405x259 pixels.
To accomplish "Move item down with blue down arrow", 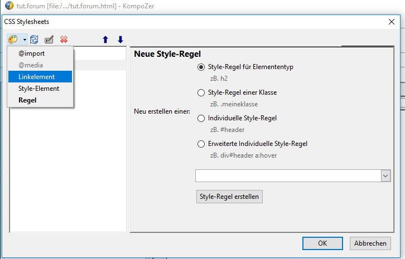I will tap(120, 40).
